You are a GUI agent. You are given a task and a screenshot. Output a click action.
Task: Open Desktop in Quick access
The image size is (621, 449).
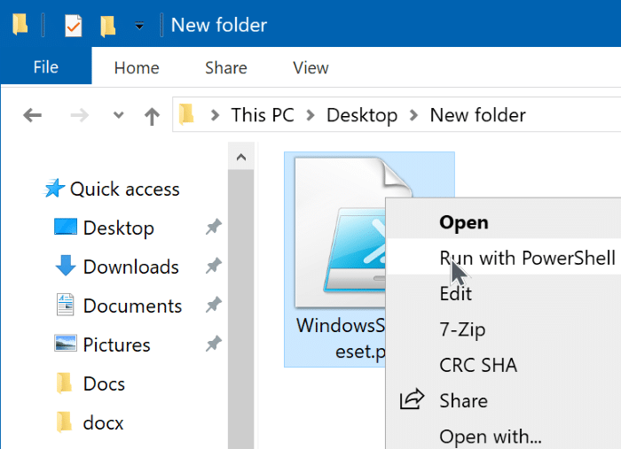[x=118, y=228]
